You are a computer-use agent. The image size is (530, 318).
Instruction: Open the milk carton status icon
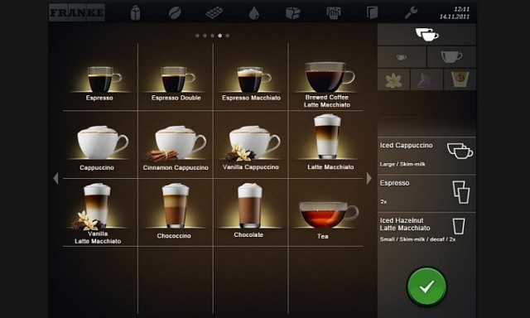[x=135, y=13]
